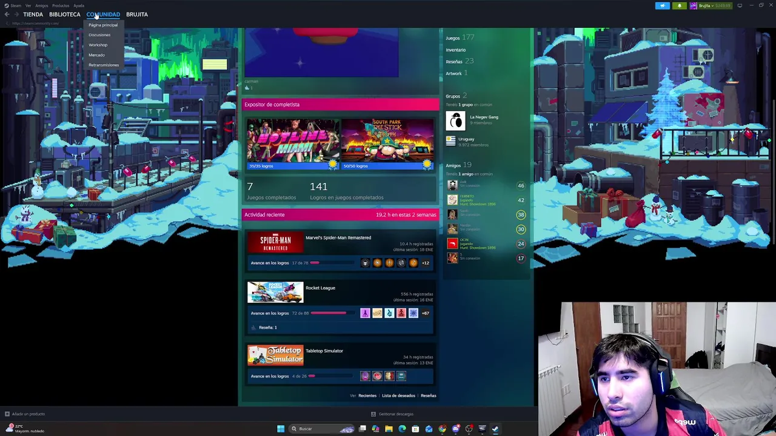Click the first Rocket League achievement icon
Screen dimensions: 776x436
(x=365, y=313)
